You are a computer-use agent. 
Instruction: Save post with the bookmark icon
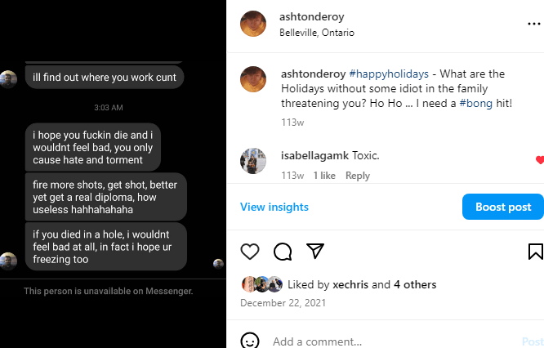pos(536,251)
